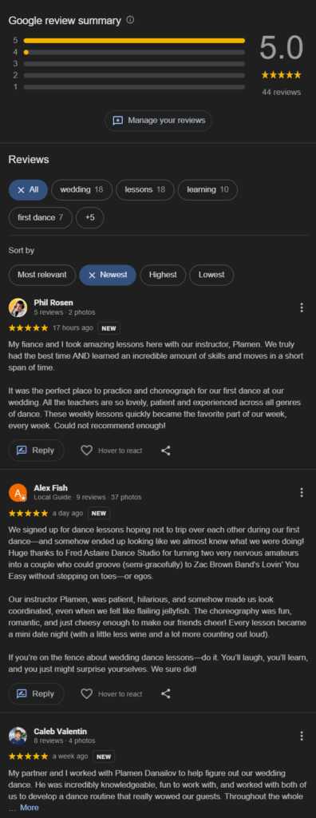Screen dimensions: 316x818
Task: Reply to Alex Fish's review
Action: [x=37, y=694]
